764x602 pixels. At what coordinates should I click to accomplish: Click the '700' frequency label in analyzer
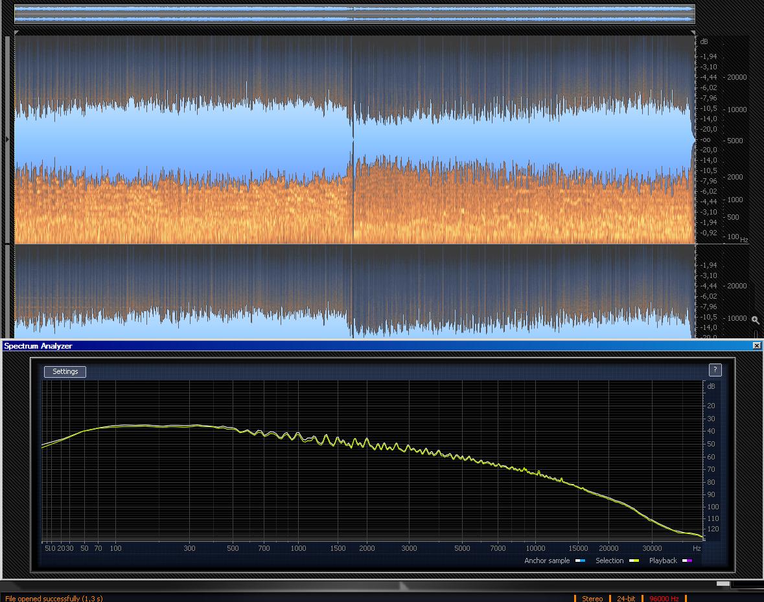click(264, 548)
